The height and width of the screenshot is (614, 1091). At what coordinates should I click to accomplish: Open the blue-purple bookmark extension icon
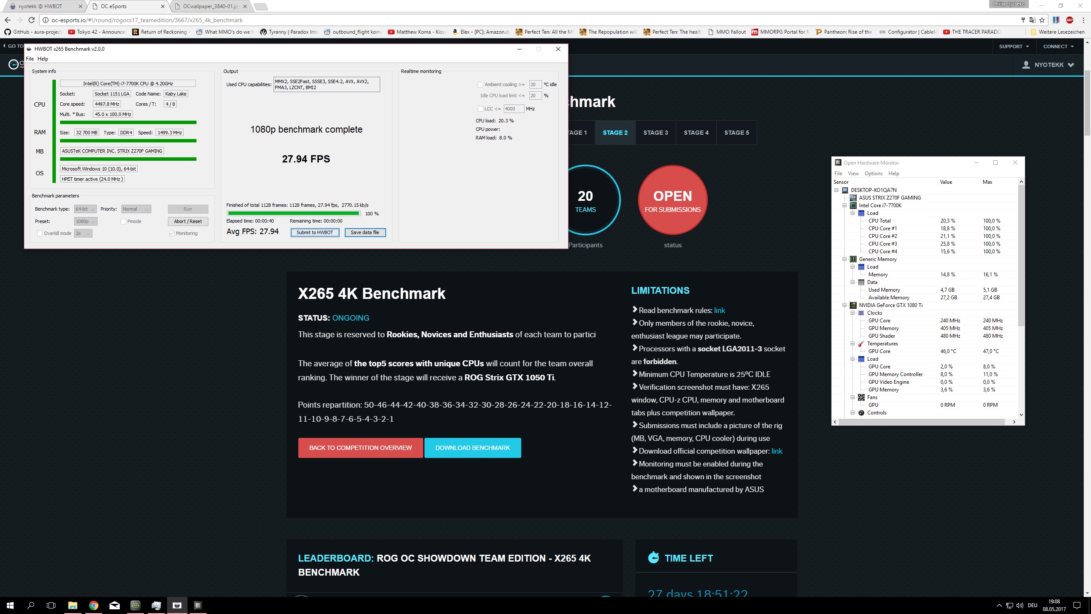[x=1056, y=20]
